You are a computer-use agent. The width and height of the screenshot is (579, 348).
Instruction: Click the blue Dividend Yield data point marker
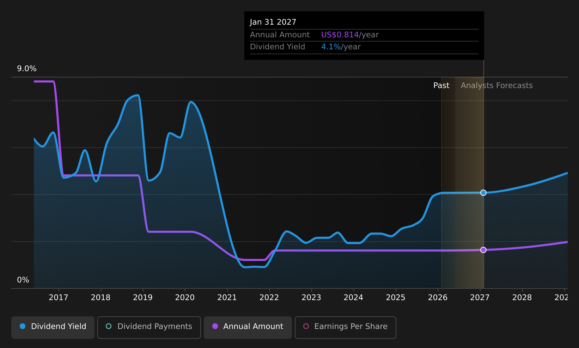[x=483, y=193]
